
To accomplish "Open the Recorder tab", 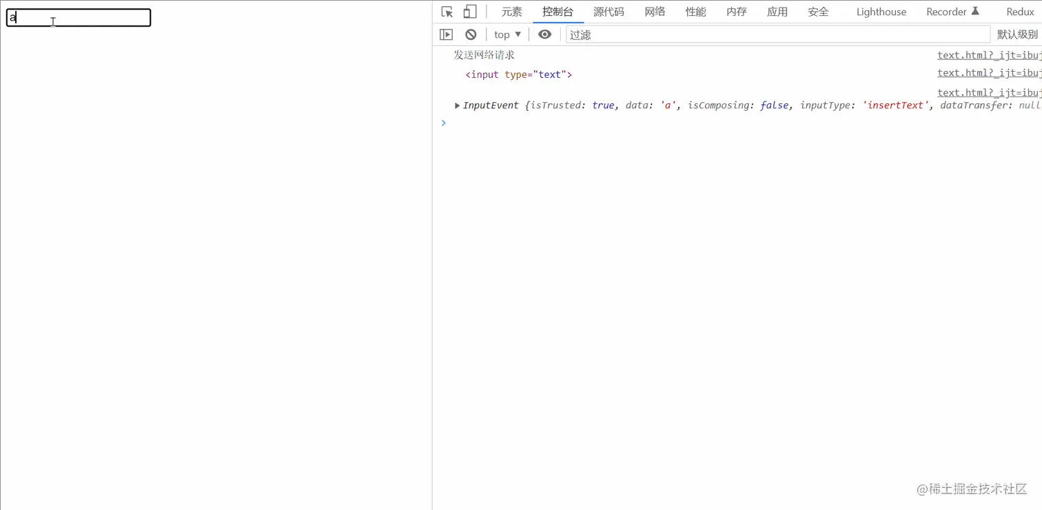I will pos(952,12).
